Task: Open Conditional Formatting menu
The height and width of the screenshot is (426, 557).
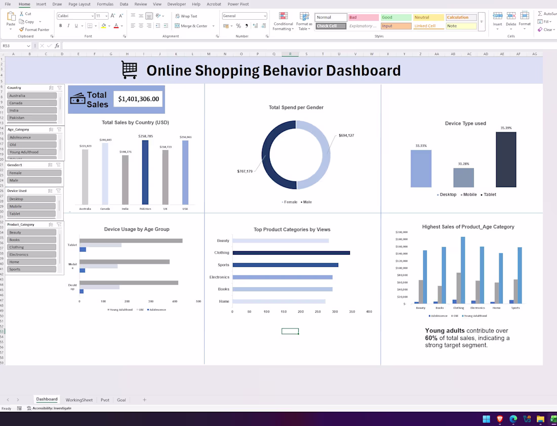Action: [x=283, y=22]
